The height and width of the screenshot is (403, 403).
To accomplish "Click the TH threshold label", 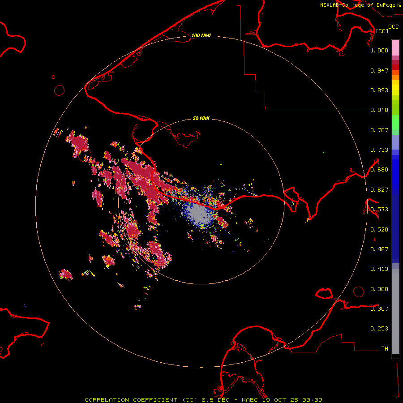I will pyautogui.click(x=385, y=349).
